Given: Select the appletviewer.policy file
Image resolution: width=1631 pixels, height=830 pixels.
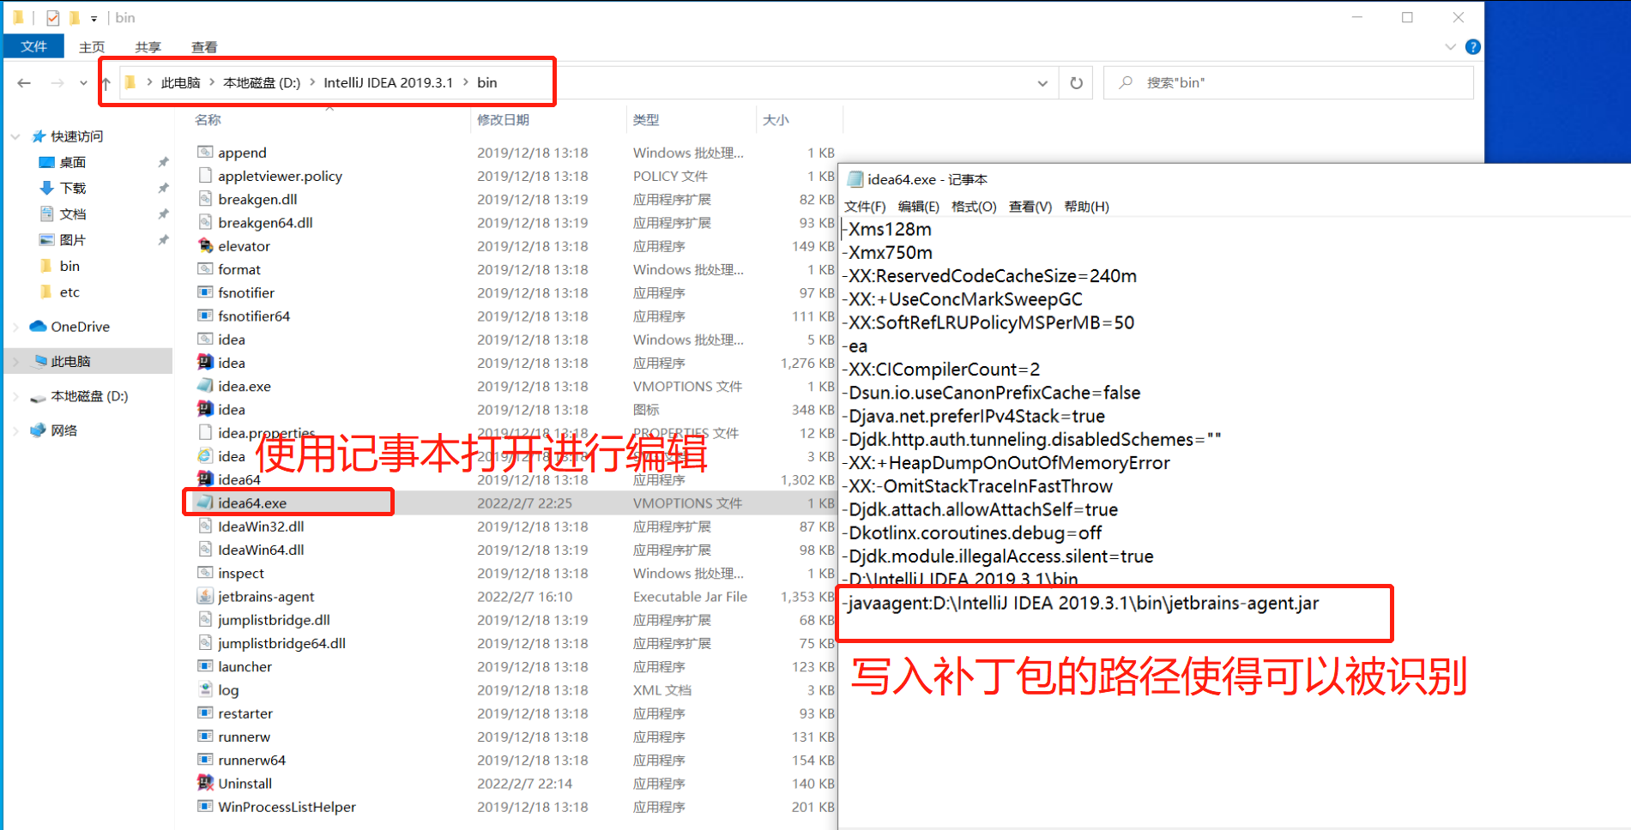Looking at the screenshot, I should click(x=280, y=176).
